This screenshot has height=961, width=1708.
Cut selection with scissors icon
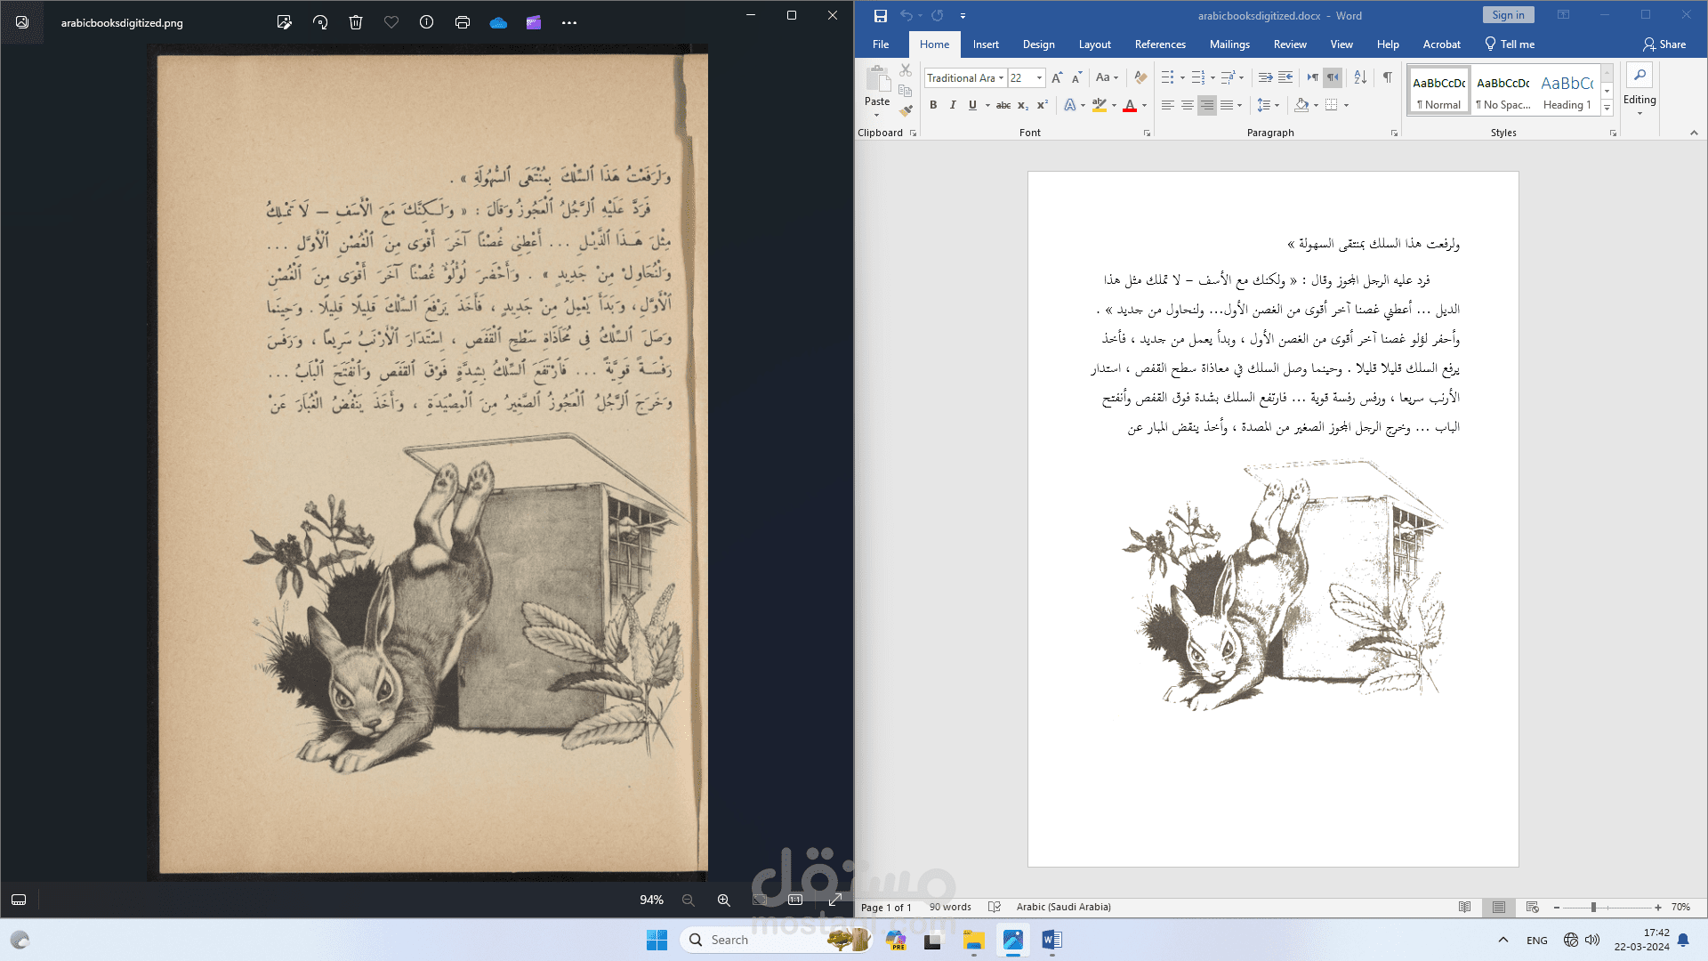(x=906, y=70)
